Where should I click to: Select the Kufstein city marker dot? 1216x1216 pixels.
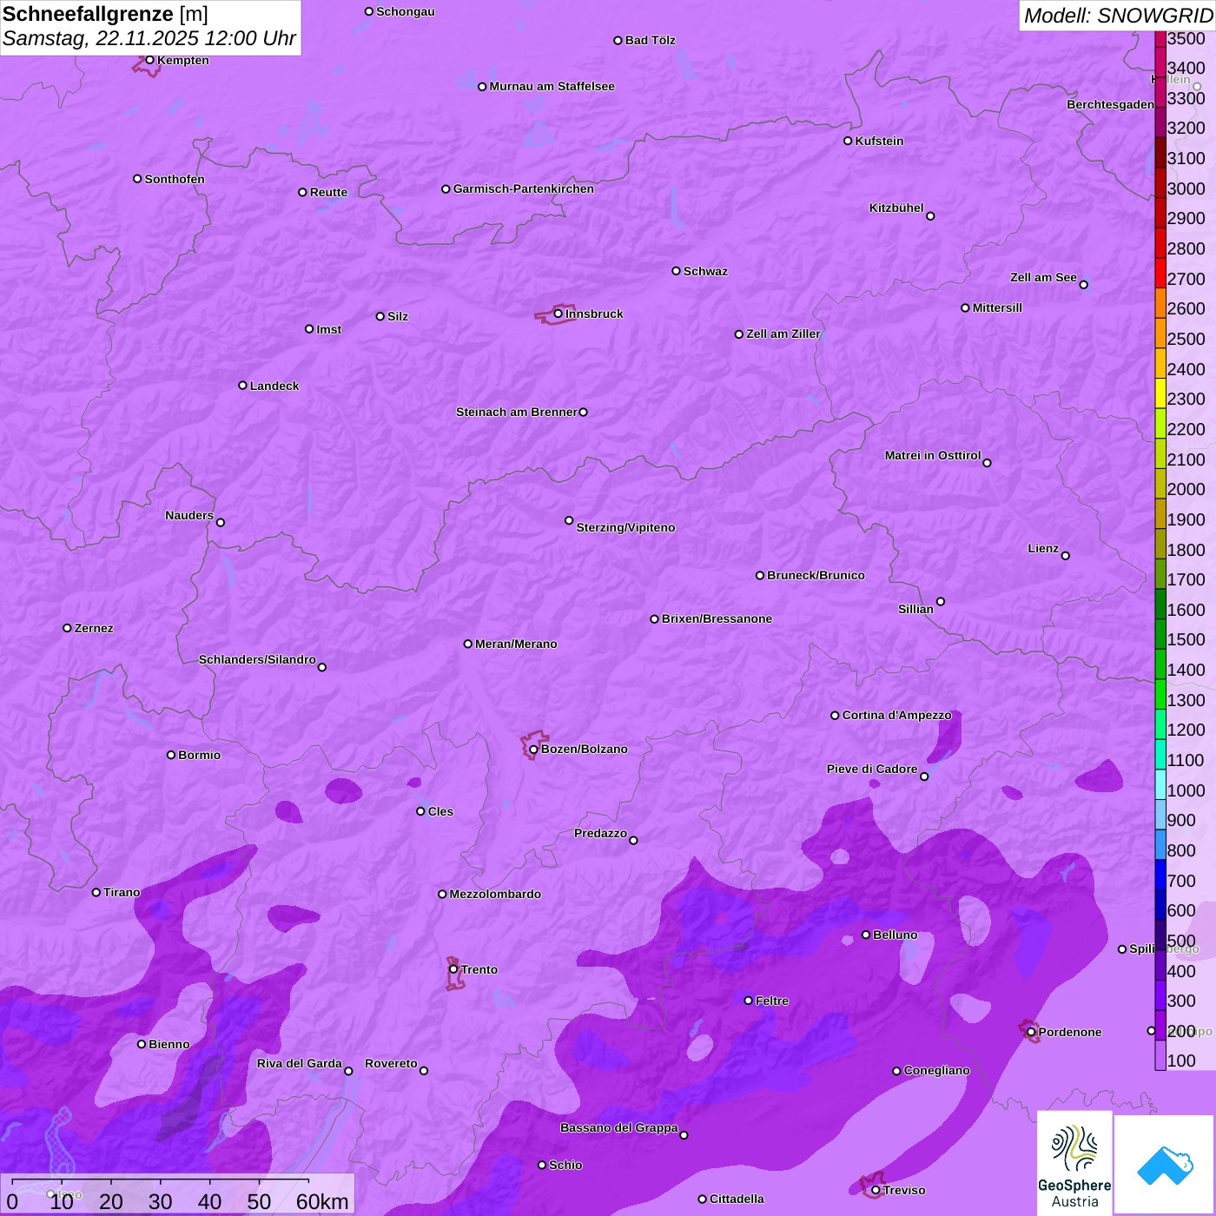point(848,141)
